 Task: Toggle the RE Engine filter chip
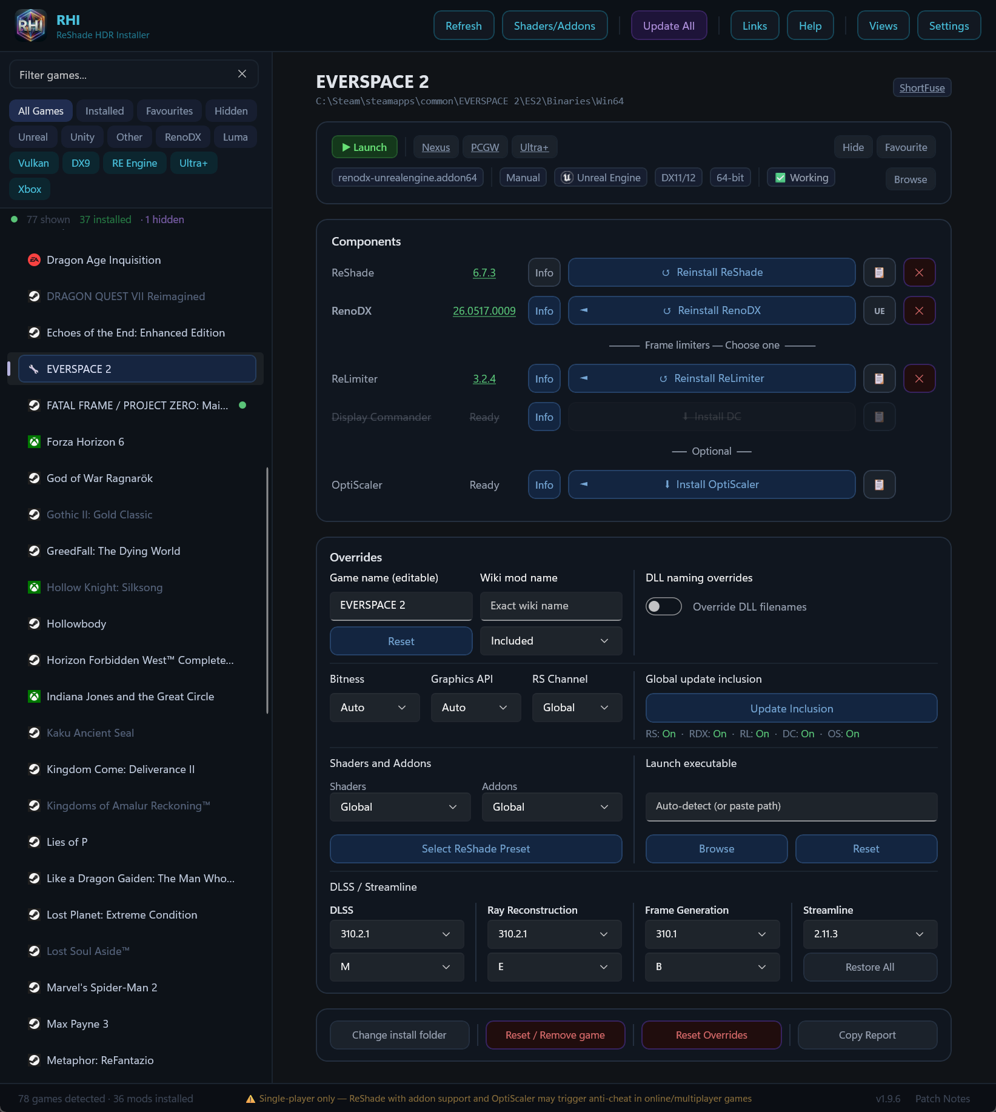pyautogui.click(x=135, y=163)
